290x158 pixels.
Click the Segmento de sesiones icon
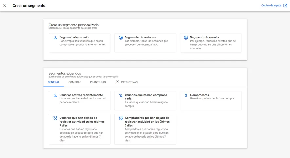click(x=121, y=38)
